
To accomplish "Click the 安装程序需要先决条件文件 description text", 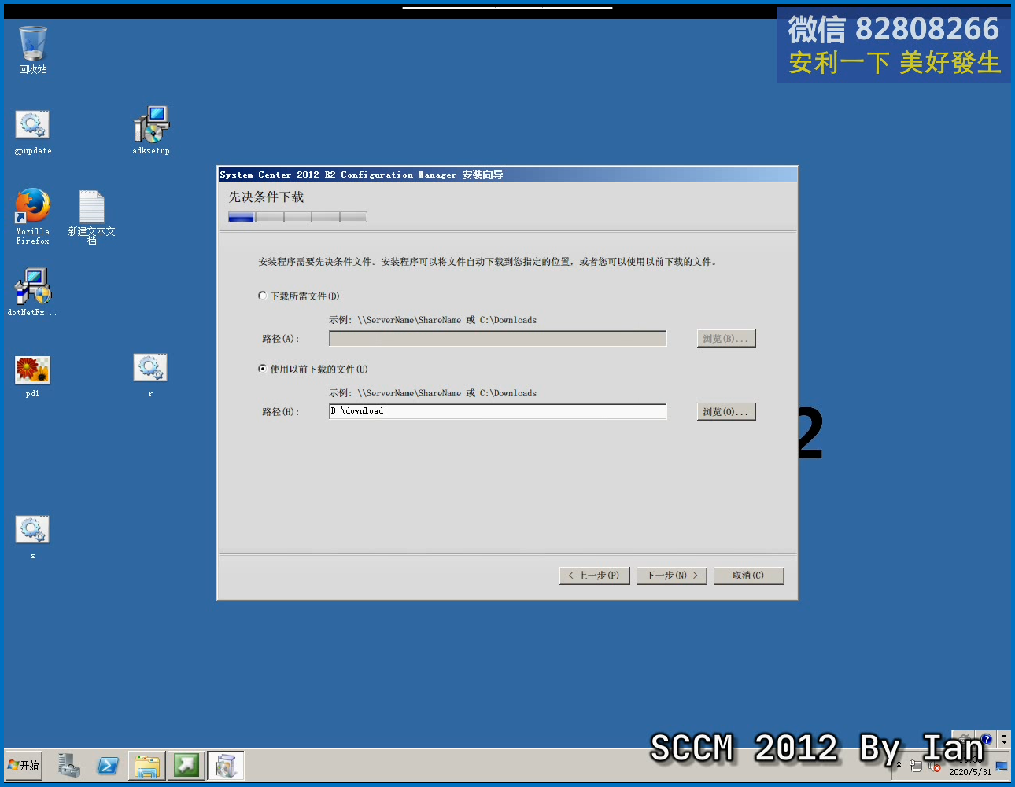I will [x=489, y=262].
